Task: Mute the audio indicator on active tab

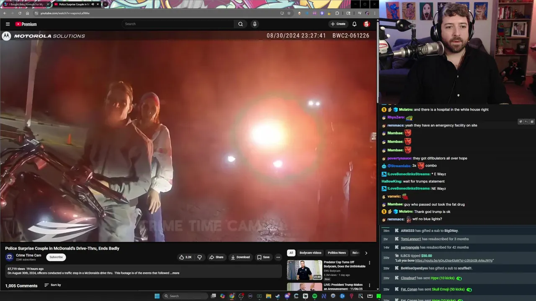Action: pos(93,4)
